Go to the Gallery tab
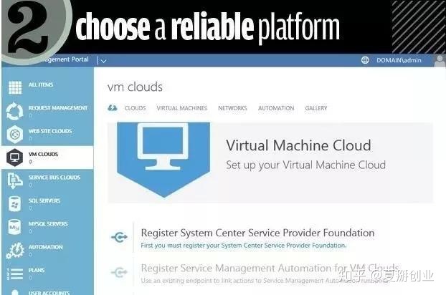The height and width of the screenshot is (295, 446). coord(315,108)
